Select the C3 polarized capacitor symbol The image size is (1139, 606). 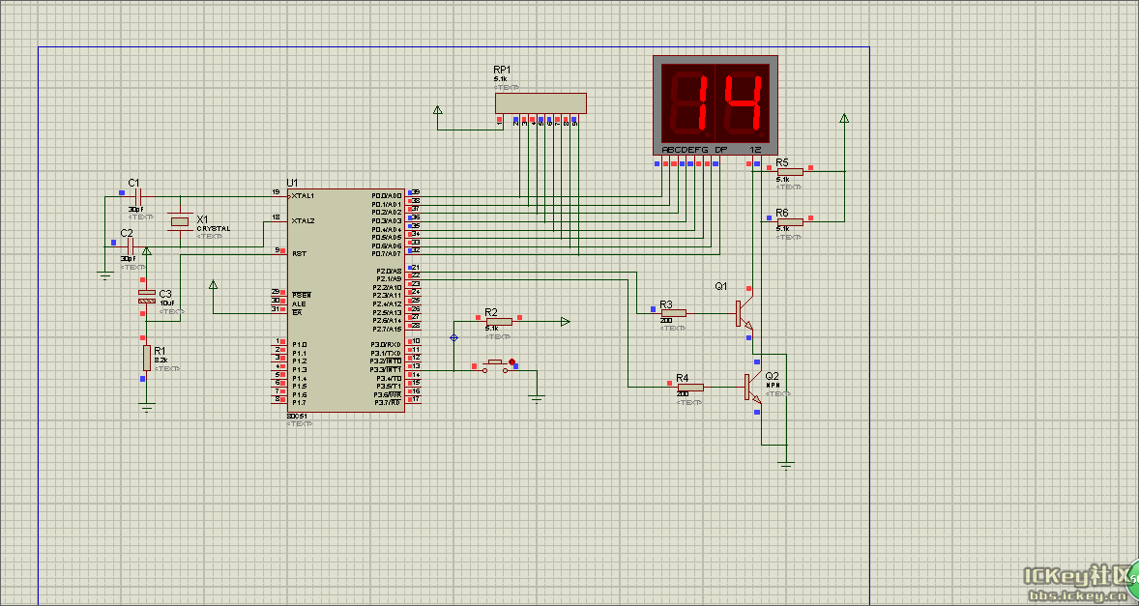click(x=147, y=296)
